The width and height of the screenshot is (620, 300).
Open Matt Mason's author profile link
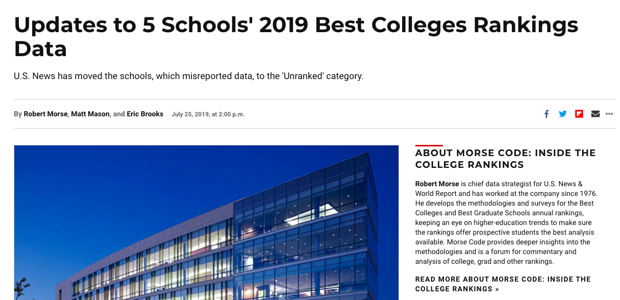[x=90, y=114]
